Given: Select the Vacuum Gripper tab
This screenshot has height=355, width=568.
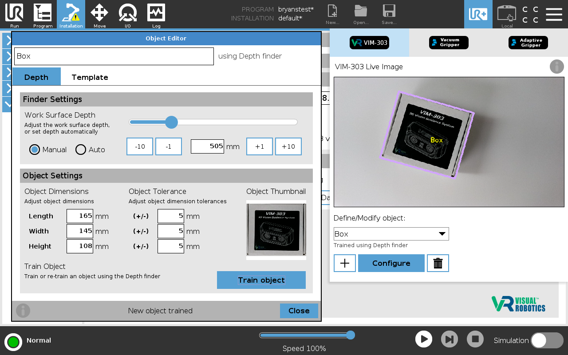Looking at the screenshot, I should coord(449,43).
